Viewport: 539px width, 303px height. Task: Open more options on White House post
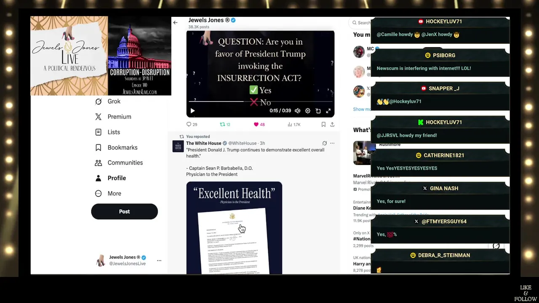click(332, 144)
